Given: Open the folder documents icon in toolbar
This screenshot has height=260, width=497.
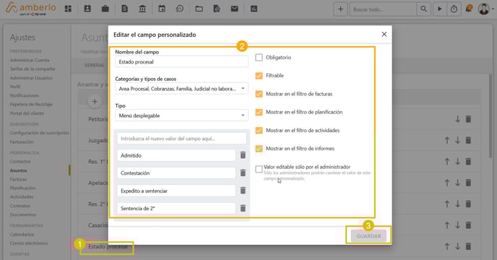Looking at the screenshot, I should (199, 9).
